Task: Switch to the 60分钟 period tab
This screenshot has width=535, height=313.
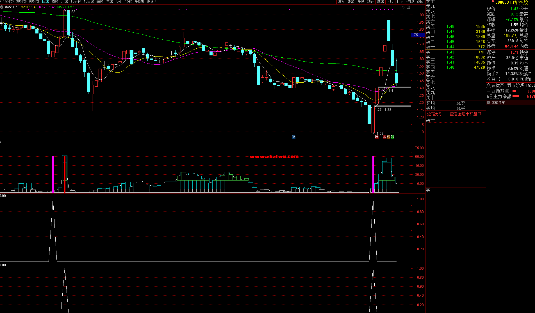Action: [x=34, y=2]
